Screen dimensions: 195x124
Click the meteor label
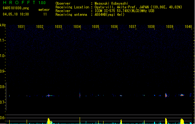(x=44, y=10)
